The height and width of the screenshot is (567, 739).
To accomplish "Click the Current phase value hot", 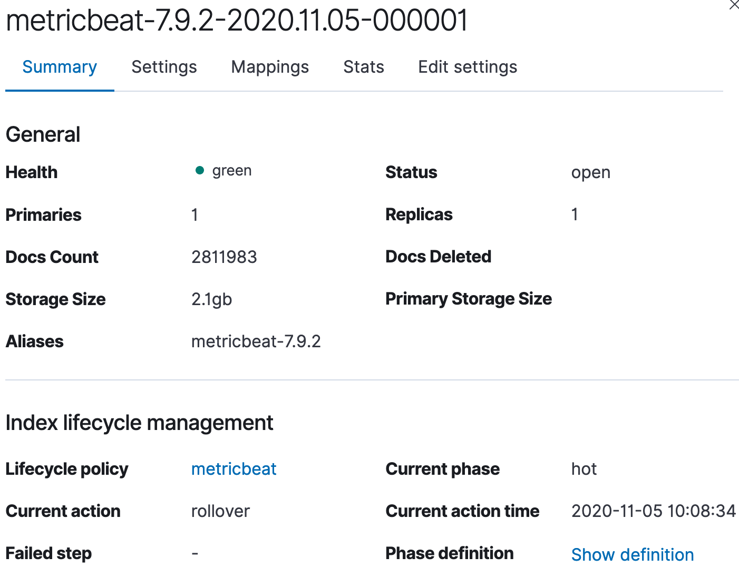I will (584, 469).
